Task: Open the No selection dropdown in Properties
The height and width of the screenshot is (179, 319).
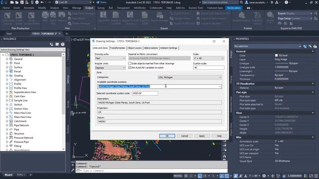Action: pyautogui.click(x=268, y=46)
